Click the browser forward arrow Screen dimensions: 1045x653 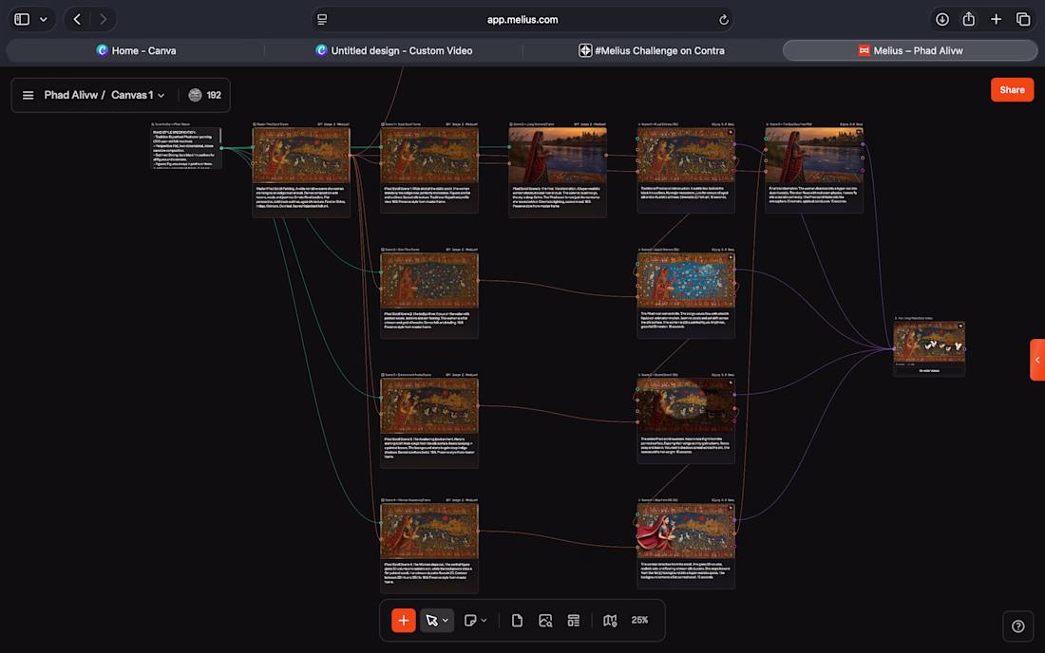103,19
